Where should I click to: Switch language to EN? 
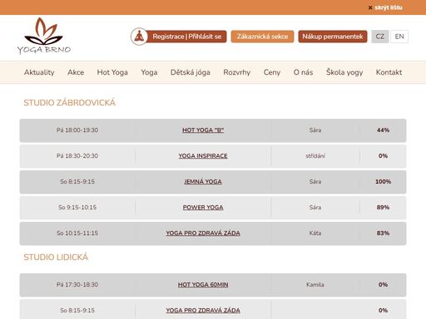(399, 37)
